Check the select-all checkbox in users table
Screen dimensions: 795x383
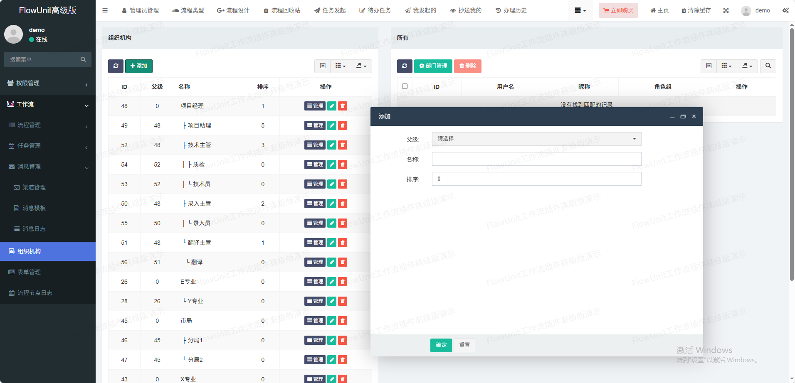pyautogui.click(x=405, y=86)
